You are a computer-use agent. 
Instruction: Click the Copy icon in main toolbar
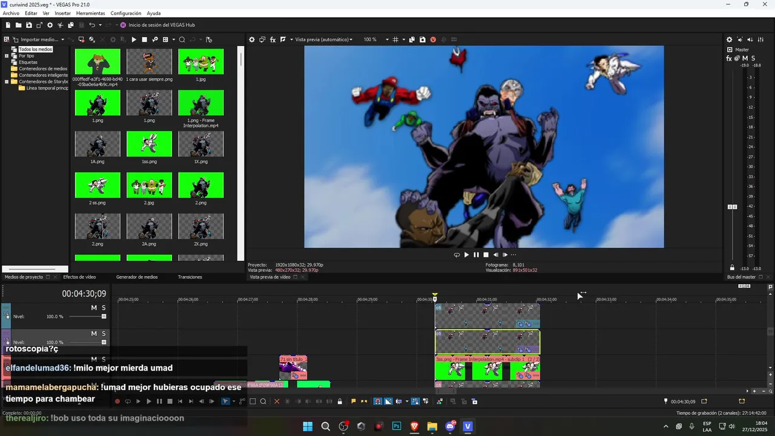pos(71,25)
